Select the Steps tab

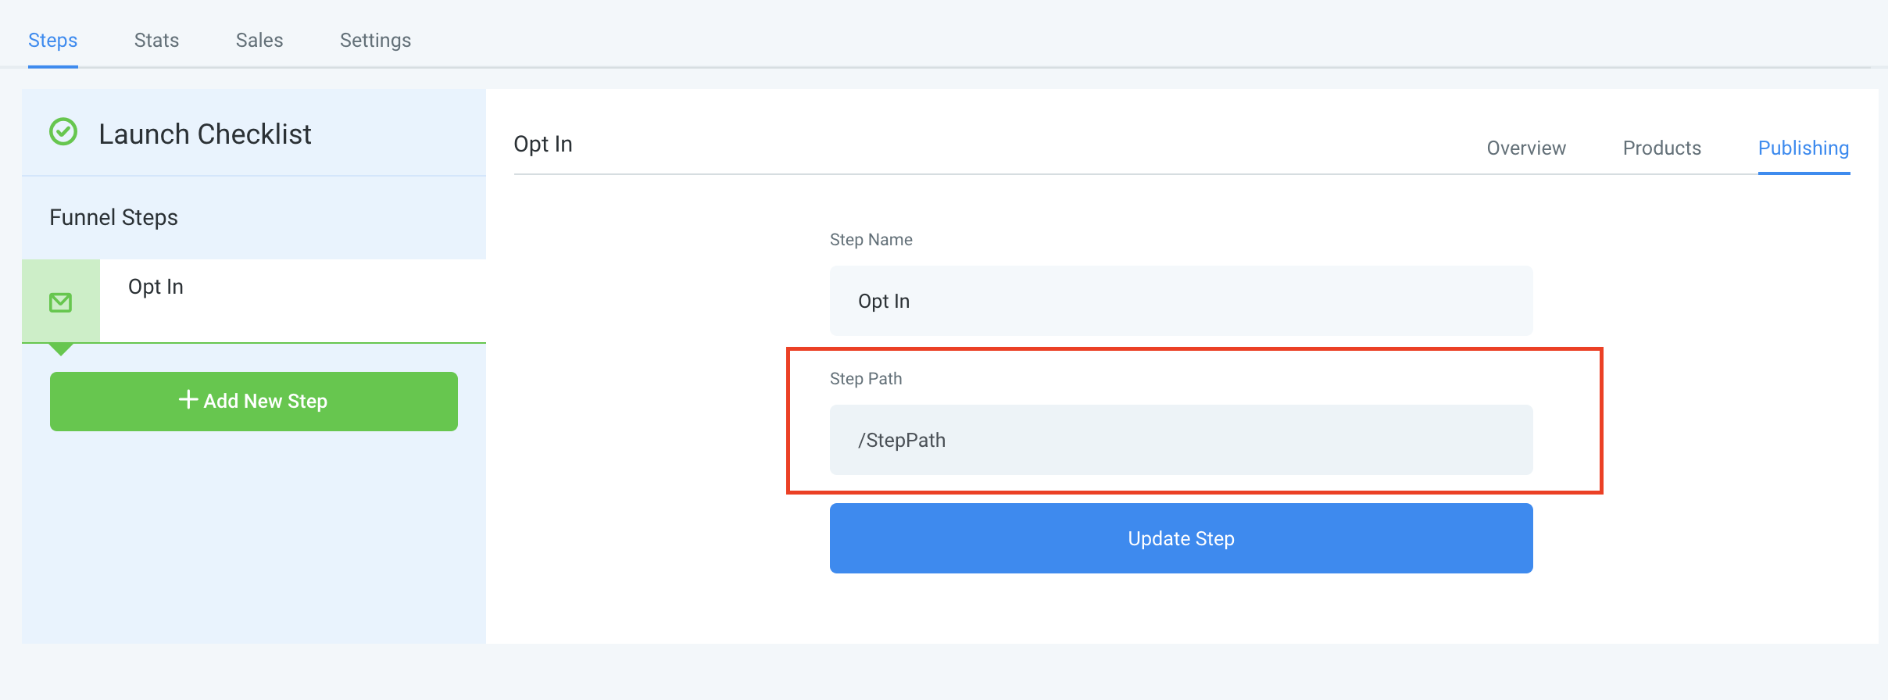[52, 41]
